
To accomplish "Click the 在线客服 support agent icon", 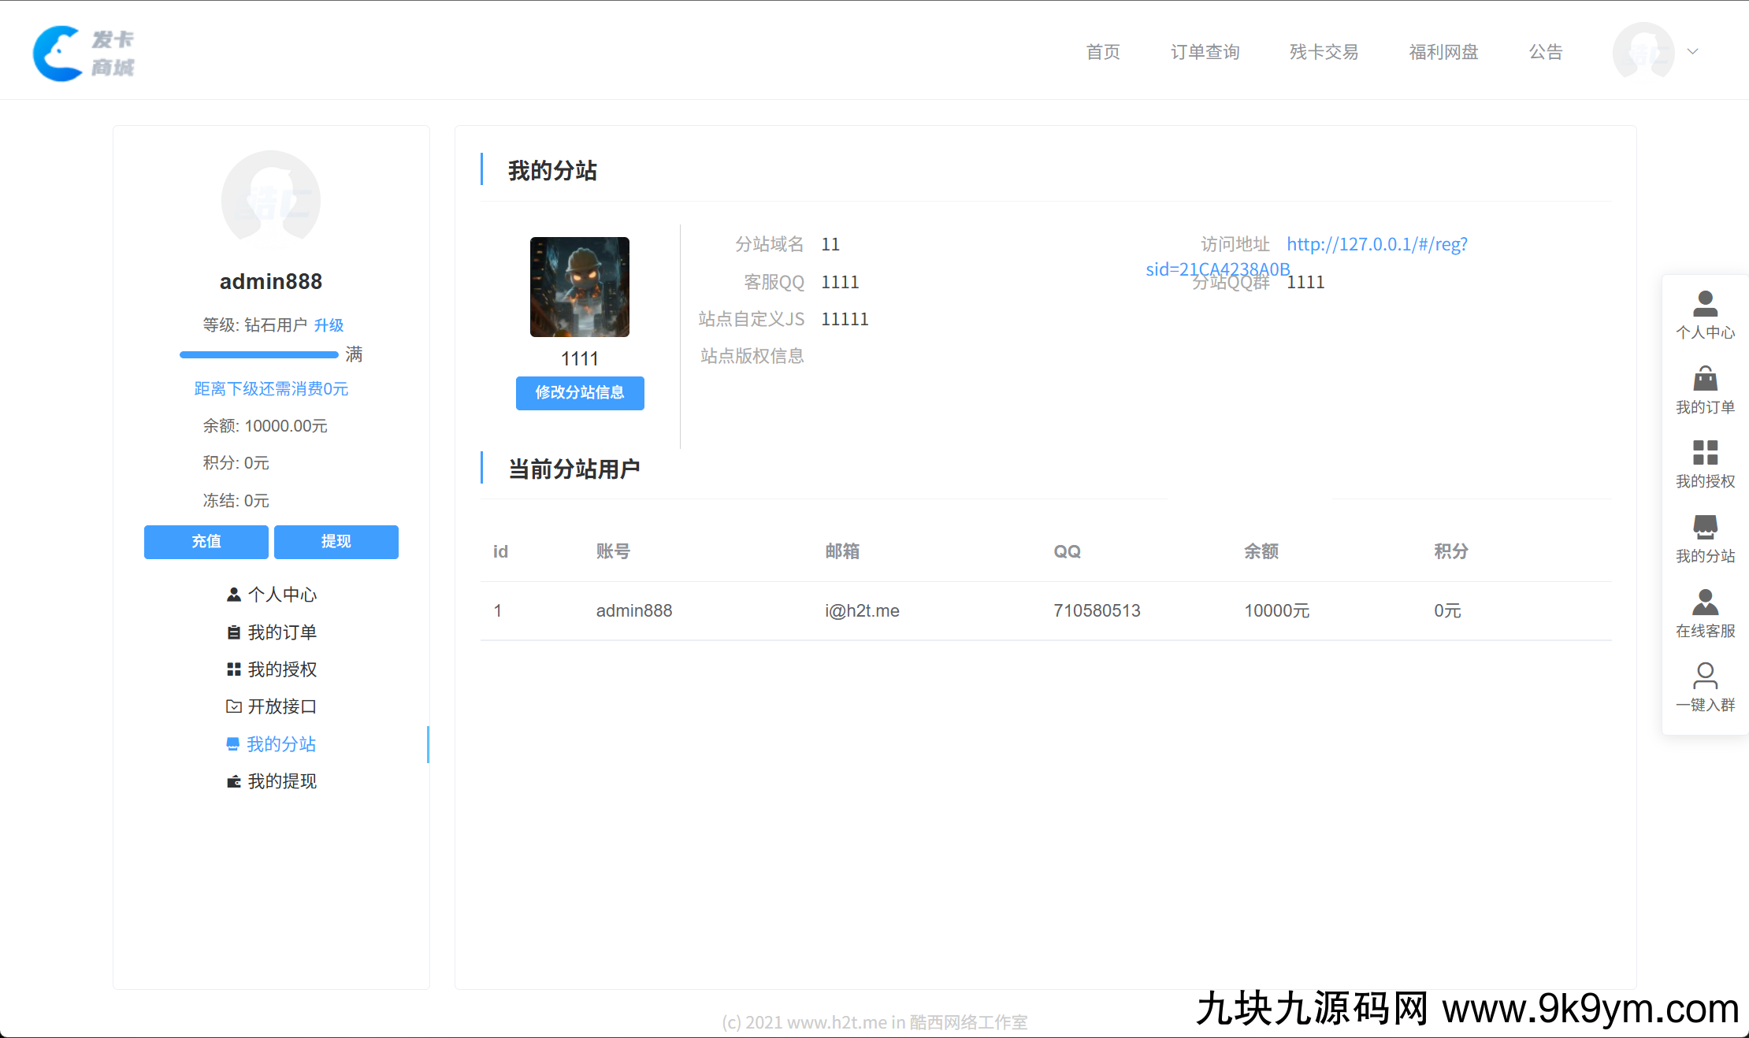I will (x=1705, y=602).
